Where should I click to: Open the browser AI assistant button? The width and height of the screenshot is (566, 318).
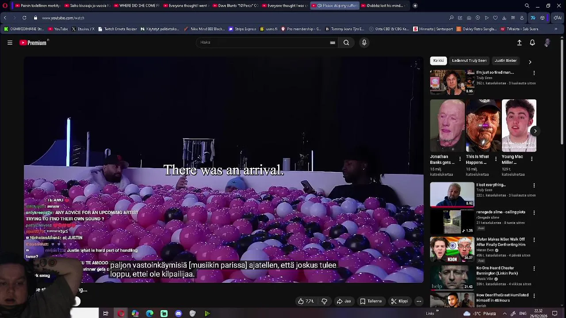[558, 18]
